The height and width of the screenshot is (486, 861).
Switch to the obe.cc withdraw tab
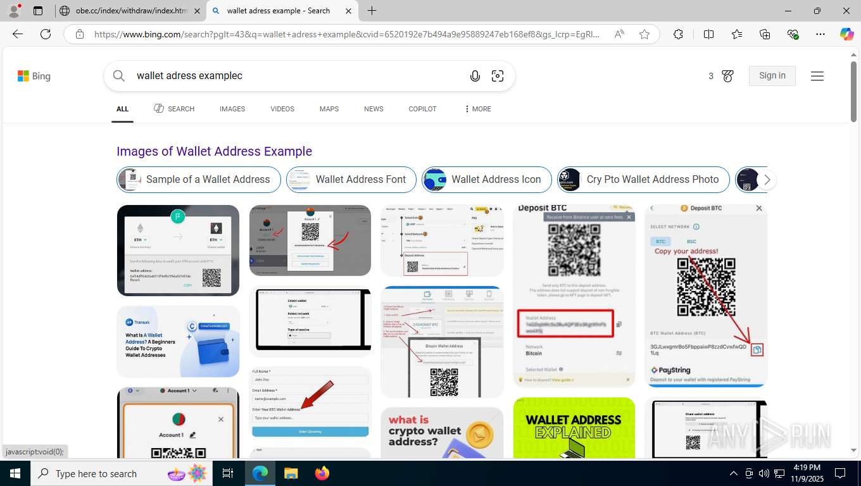(130, 11)
